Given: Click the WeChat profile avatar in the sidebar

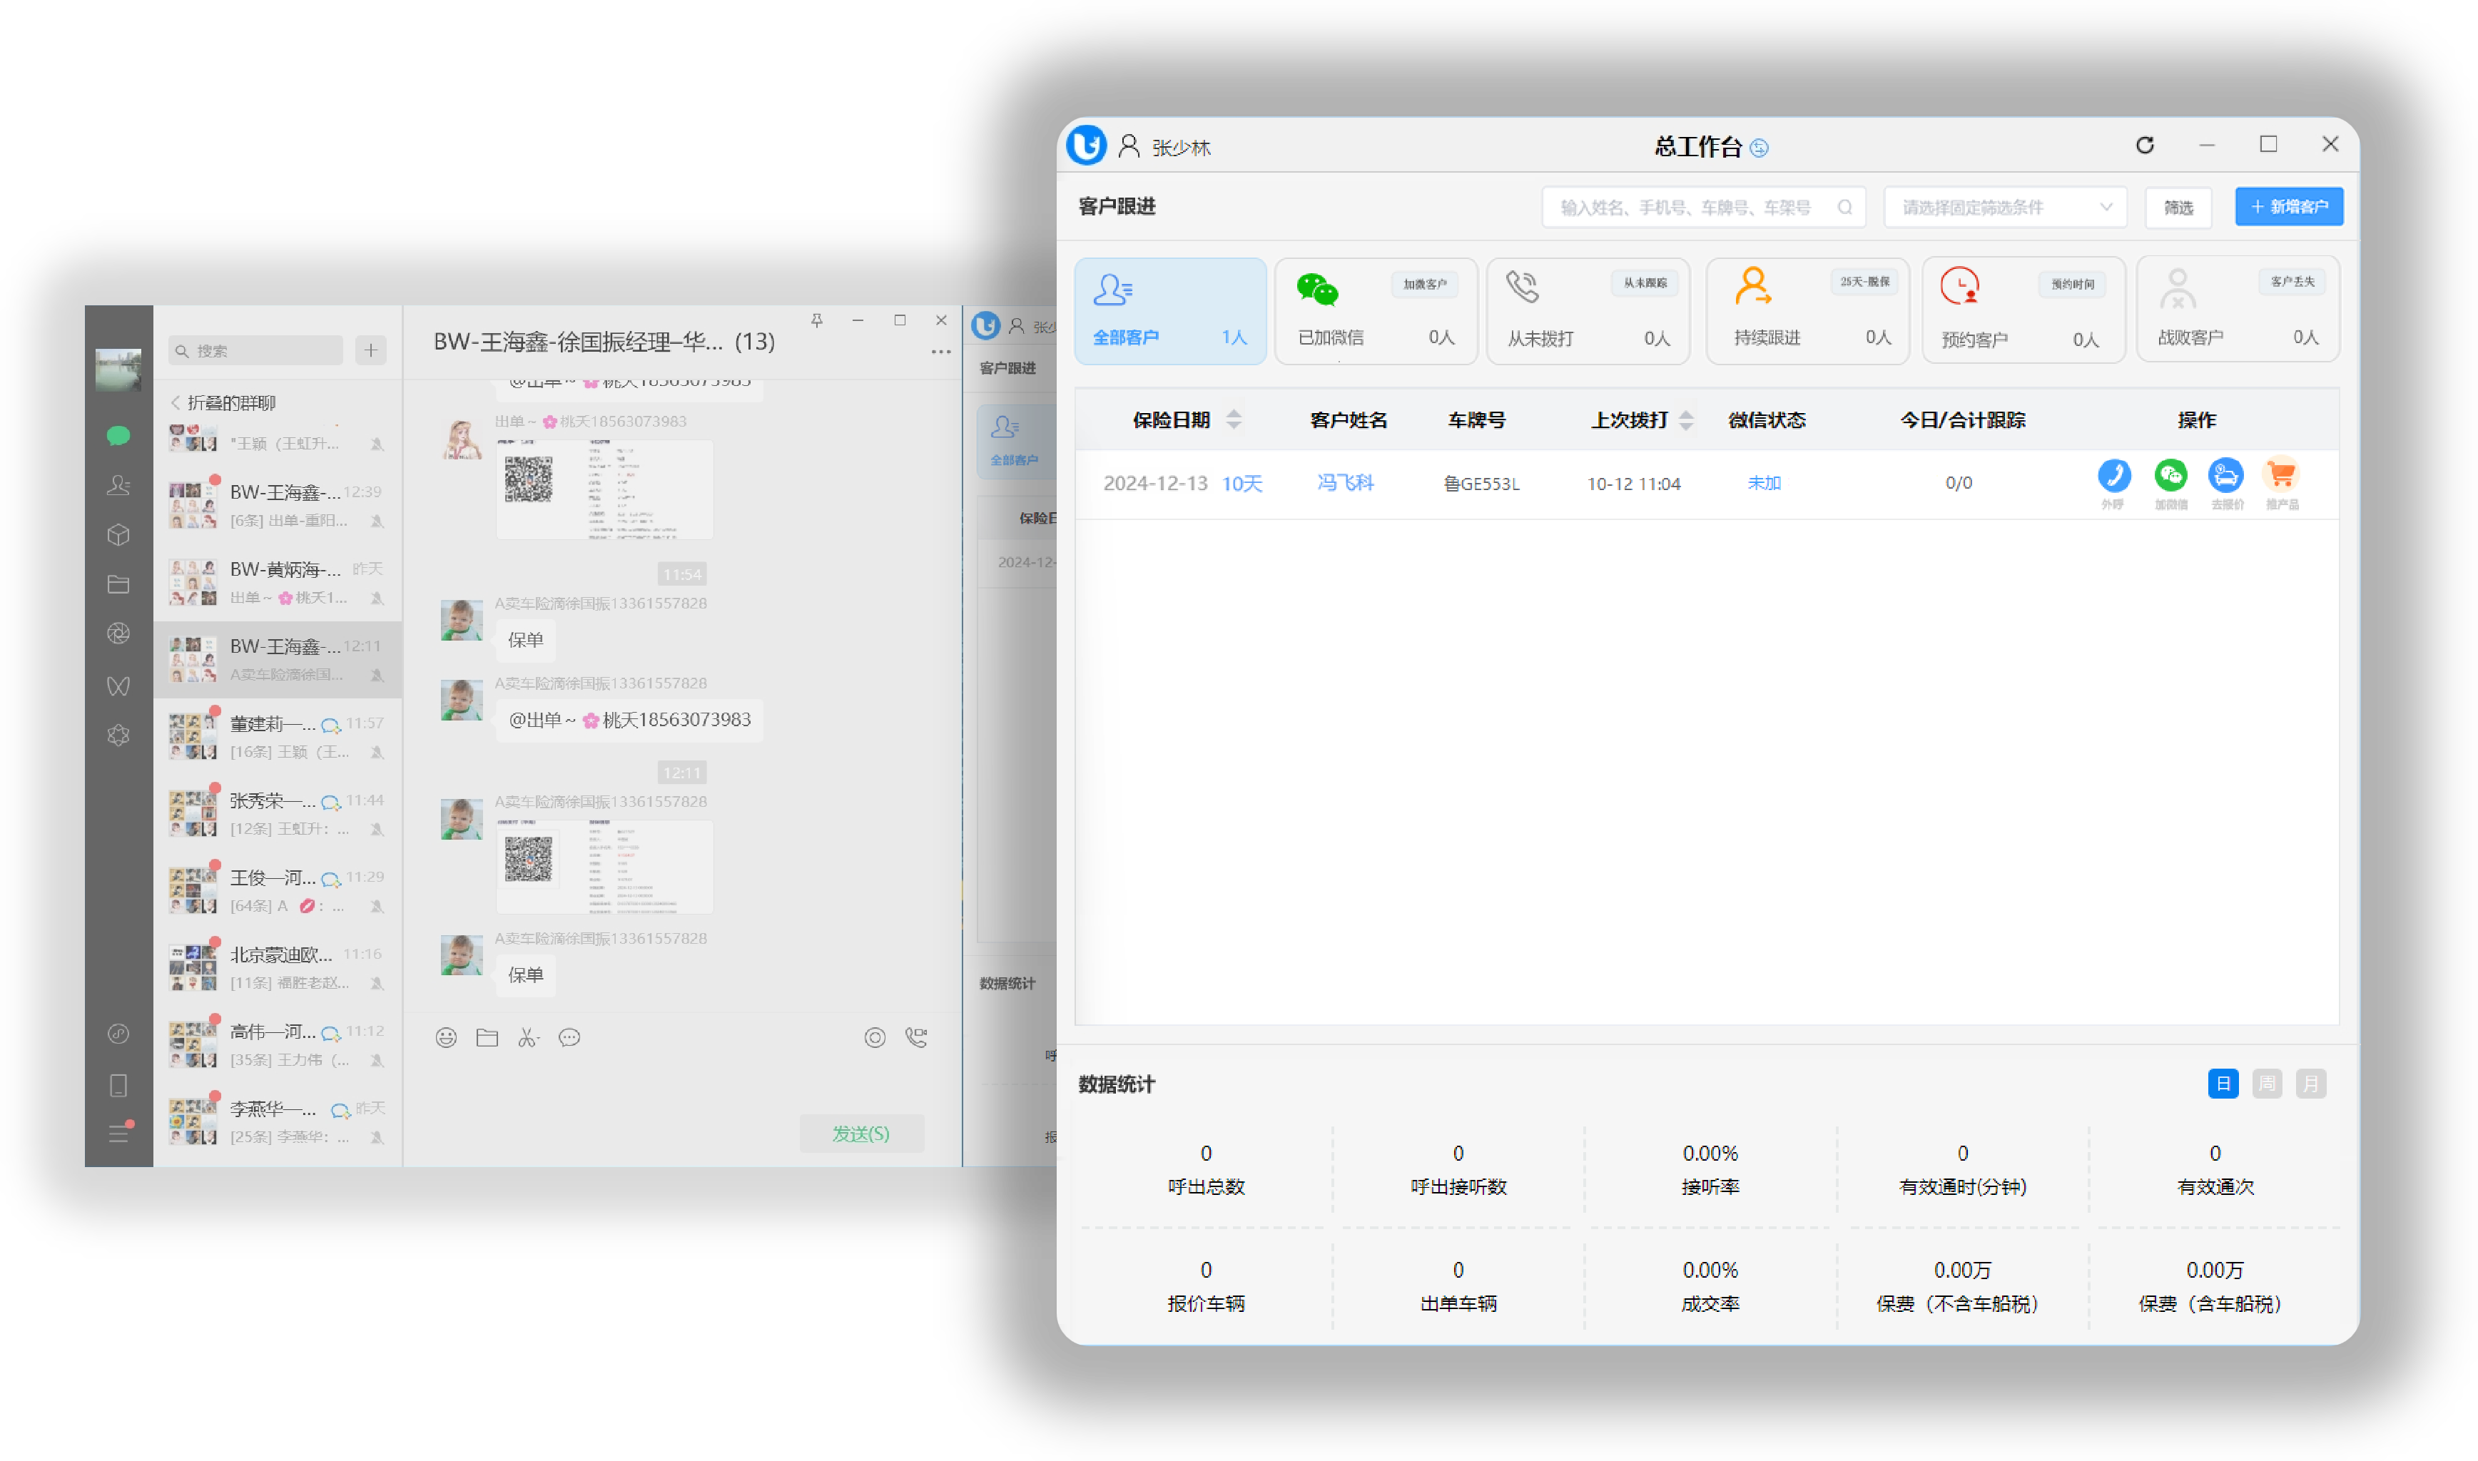Looking at the screenshot, I should click(118, 370).
